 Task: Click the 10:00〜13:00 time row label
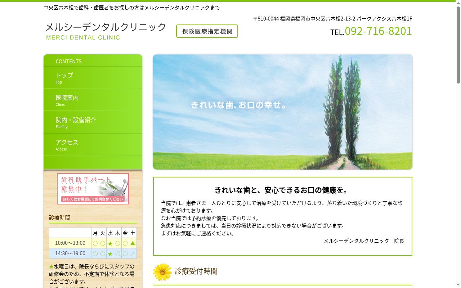[x=70, y=243]
